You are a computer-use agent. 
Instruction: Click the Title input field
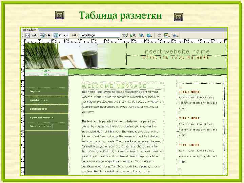tap(100, 35)
